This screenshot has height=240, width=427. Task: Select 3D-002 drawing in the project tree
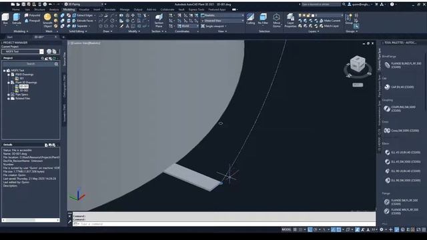click(24, 91)
